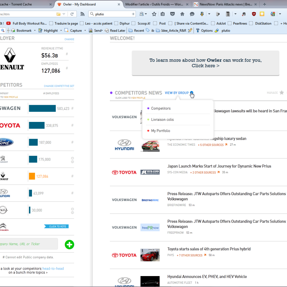Click the vote control in the Peugeot row
This screenshot has width=287, height=287.
point(73,160)
